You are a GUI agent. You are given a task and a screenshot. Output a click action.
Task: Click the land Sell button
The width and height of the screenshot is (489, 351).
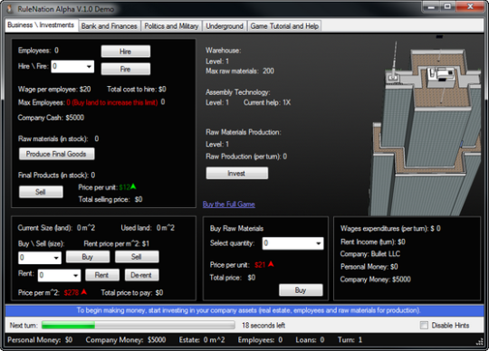(137, 257)
